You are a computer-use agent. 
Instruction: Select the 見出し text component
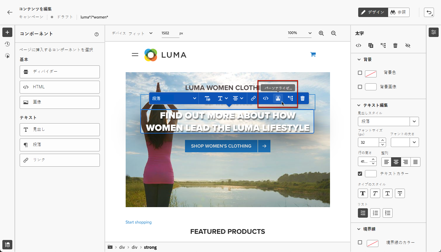tap(60, 130)
